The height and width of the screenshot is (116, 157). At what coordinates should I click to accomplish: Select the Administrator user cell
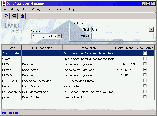(x=12, y=53)
